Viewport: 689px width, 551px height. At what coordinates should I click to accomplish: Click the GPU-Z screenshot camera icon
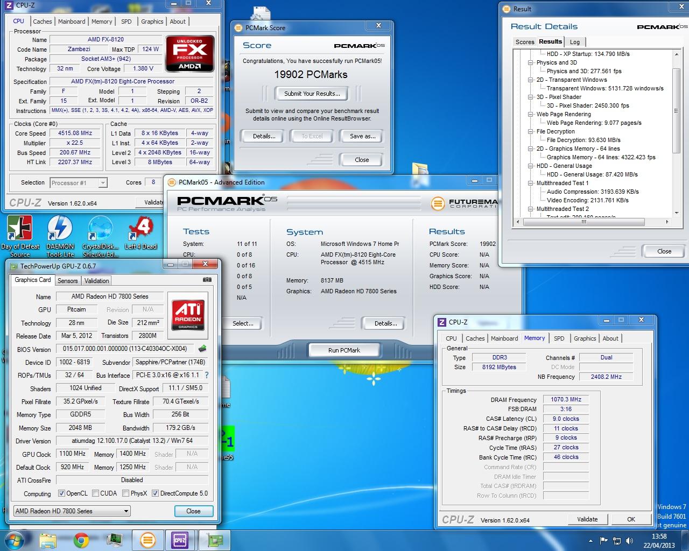pyautogui.click(x=207, y=280)
